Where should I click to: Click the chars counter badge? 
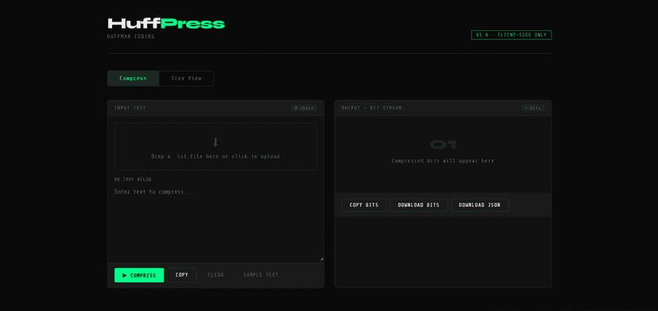pos(304,108)
